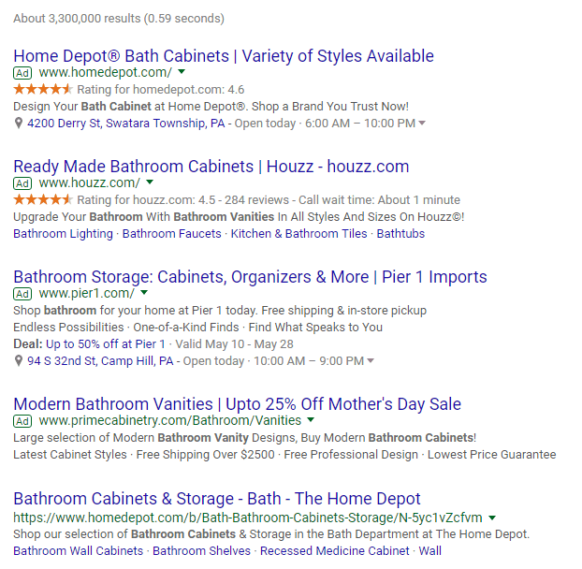Image resolution: width=582 pixels, height=569 pixels.
Task: Click the houzz.com star rating
Action: click(42, 200)
